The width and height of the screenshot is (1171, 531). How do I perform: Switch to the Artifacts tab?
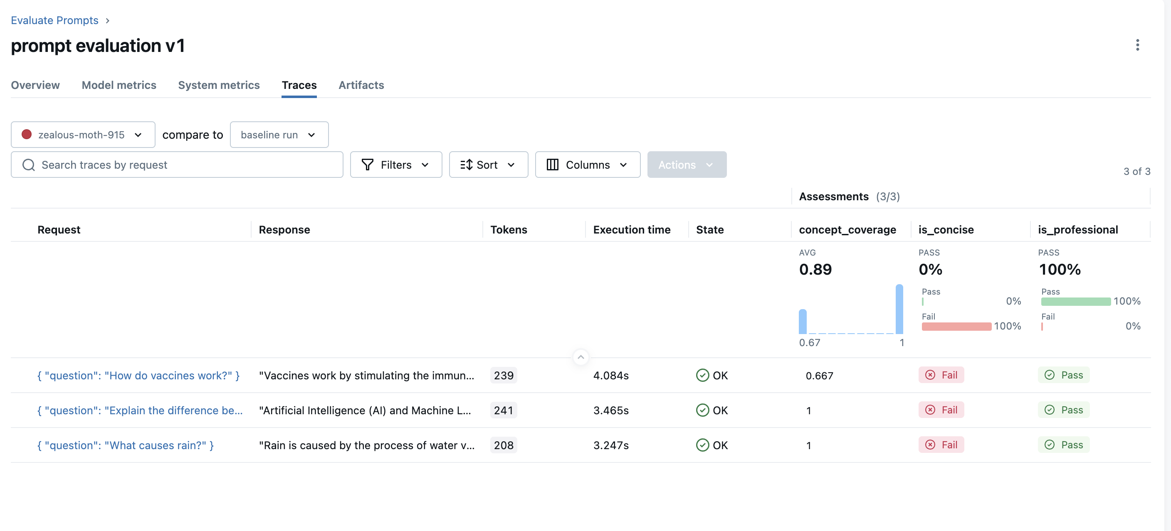(361, 85)
